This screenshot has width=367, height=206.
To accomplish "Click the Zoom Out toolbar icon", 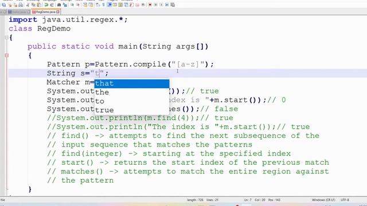I will point(78,5).
